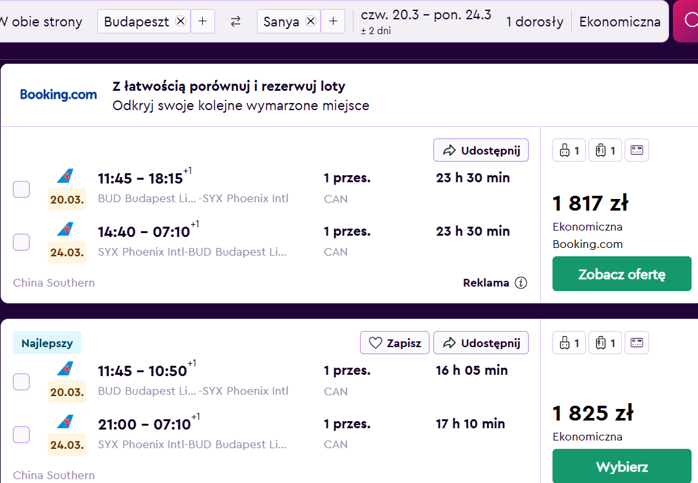The width and height of the screenshot is (698, 483).
Task: Tick checkbox for 21:00 – 07:10 flight
Action: pyautogui.click(x=21, y=435)
